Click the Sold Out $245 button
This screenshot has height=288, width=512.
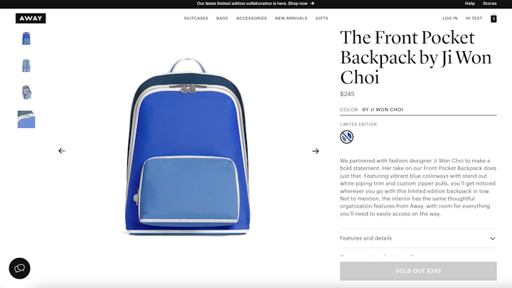click(x=418, y=271)
